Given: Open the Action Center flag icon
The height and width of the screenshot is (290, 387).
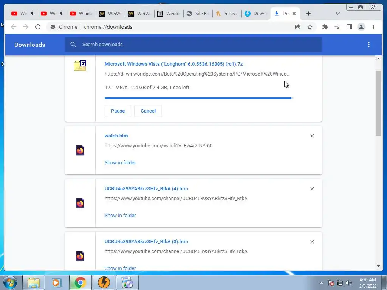Looking at the screenshot, I should (331, 283).
